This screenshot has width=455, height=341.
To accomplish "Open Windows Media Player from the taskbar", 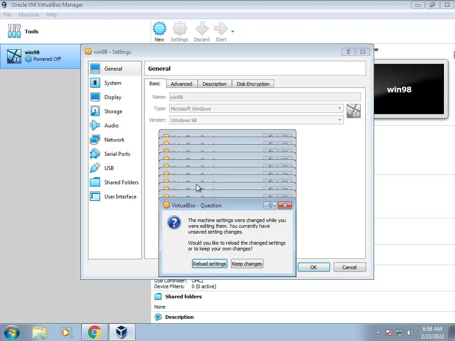I will 67,333.
